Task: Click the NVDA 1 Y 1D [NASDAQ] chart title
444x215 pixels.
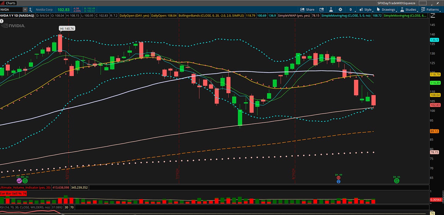Action: (17, 15)
